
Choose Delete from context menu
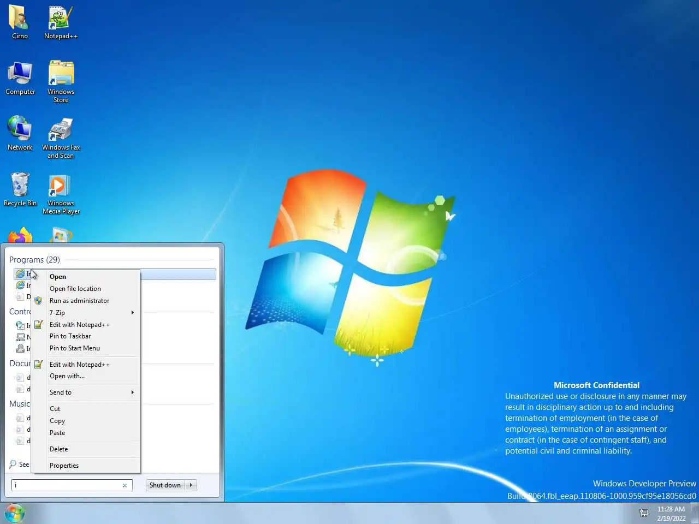pos(86,449)
